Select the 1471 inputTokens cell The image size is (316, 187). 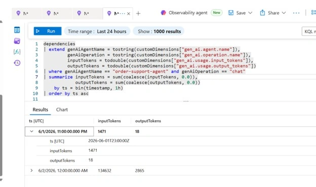102,131
